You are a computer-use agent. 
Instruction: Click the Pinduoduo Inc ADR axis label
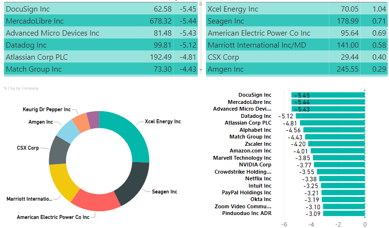247,214
